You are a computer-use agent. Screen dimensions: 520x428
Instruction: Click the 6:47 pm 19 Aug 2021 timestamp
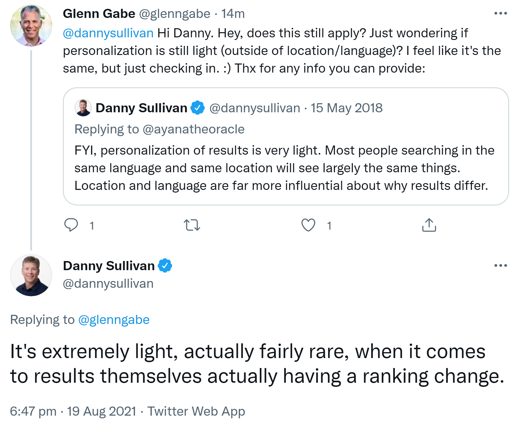tap(73, 411)
